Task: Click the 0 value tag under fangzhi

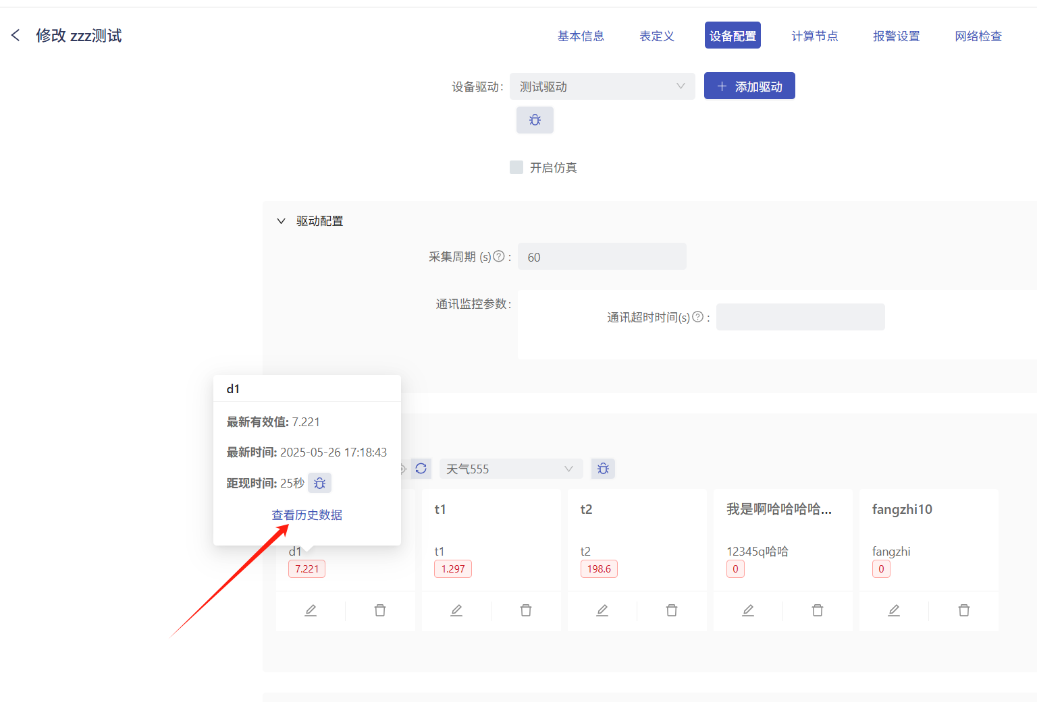Action: tap(881, 569)
